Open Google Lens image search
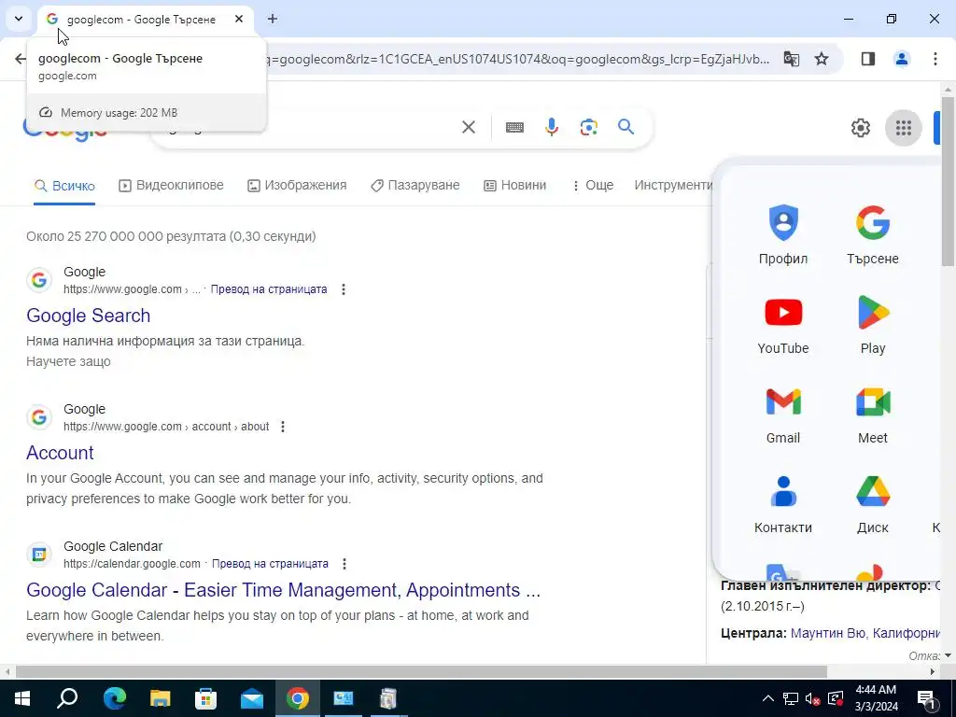 tap(589, 127)
